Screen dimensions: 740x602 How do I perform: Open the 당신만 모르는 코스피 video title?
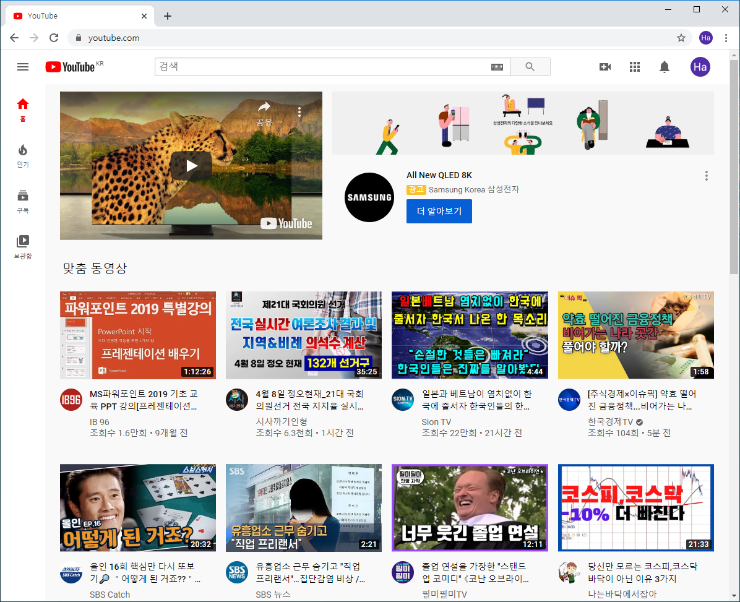pyautogui.click(x=643, y=573)
